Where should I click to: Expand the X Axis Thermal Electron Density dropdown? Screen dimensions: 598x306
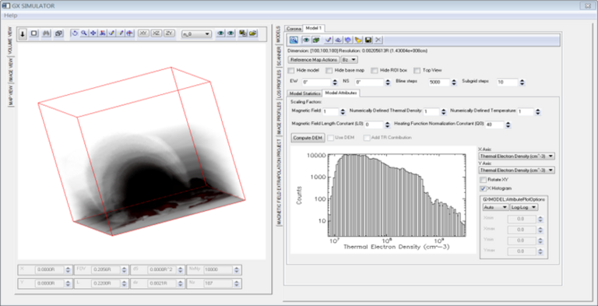click(x=516, y=156)
